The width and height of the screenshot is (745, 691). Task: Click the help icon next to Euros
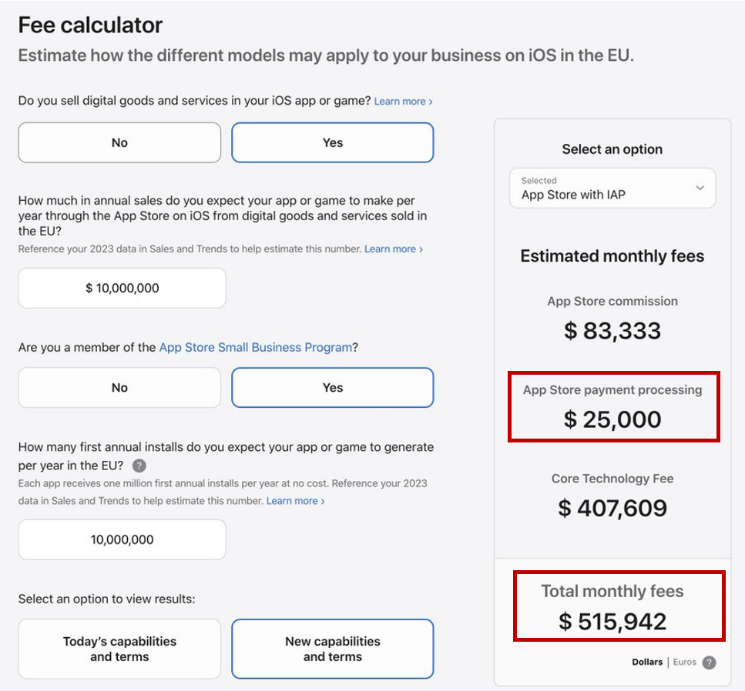pyautogui.click(x=709, y=663)
